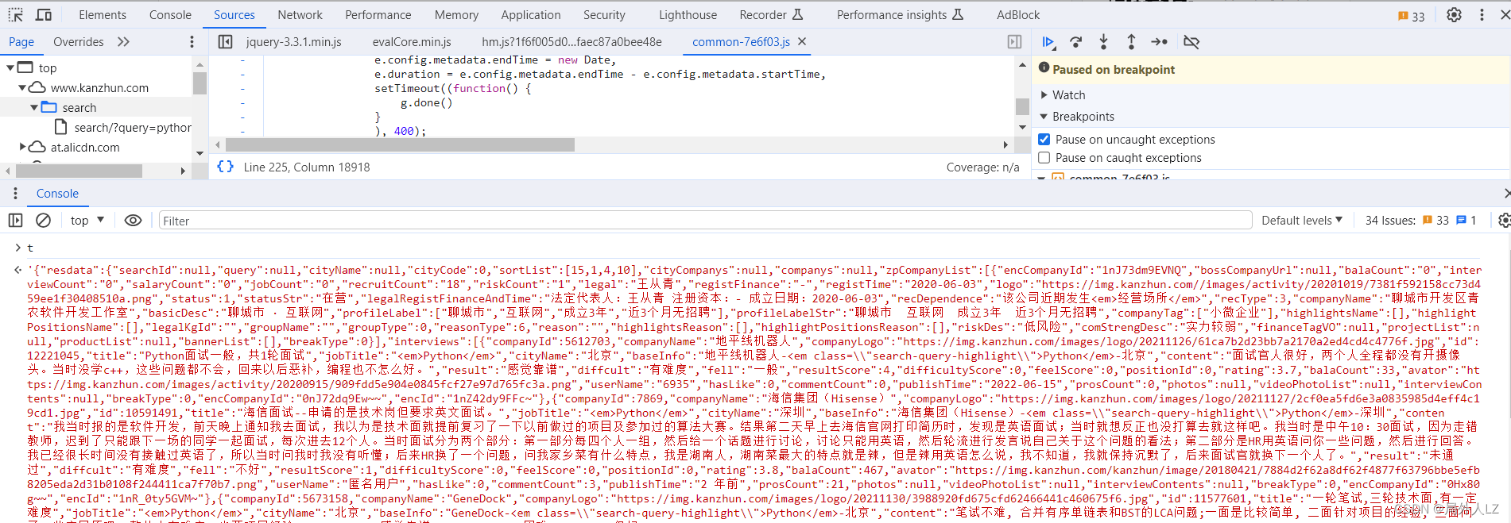Click code editor horizontal scrollbar
The image size is (1511, 523).
click(x=400, y=144)
